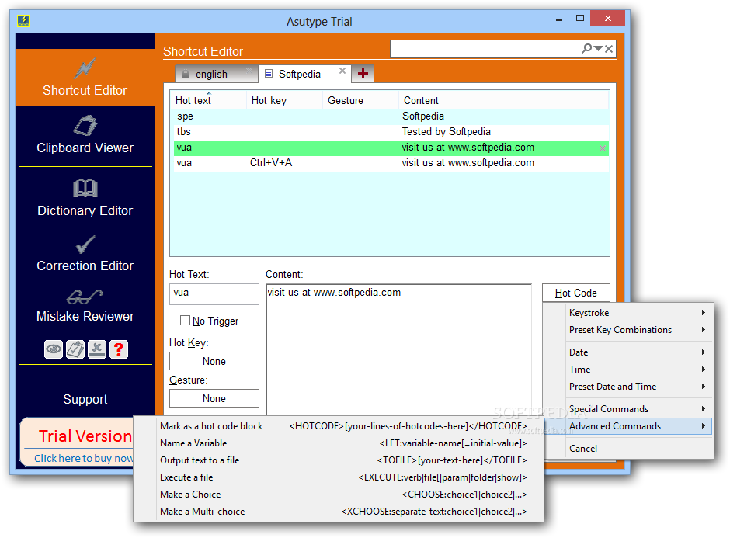Sort by Hot key column header
The width and height of the screenshot is (730, 538).
pos(284,100)
